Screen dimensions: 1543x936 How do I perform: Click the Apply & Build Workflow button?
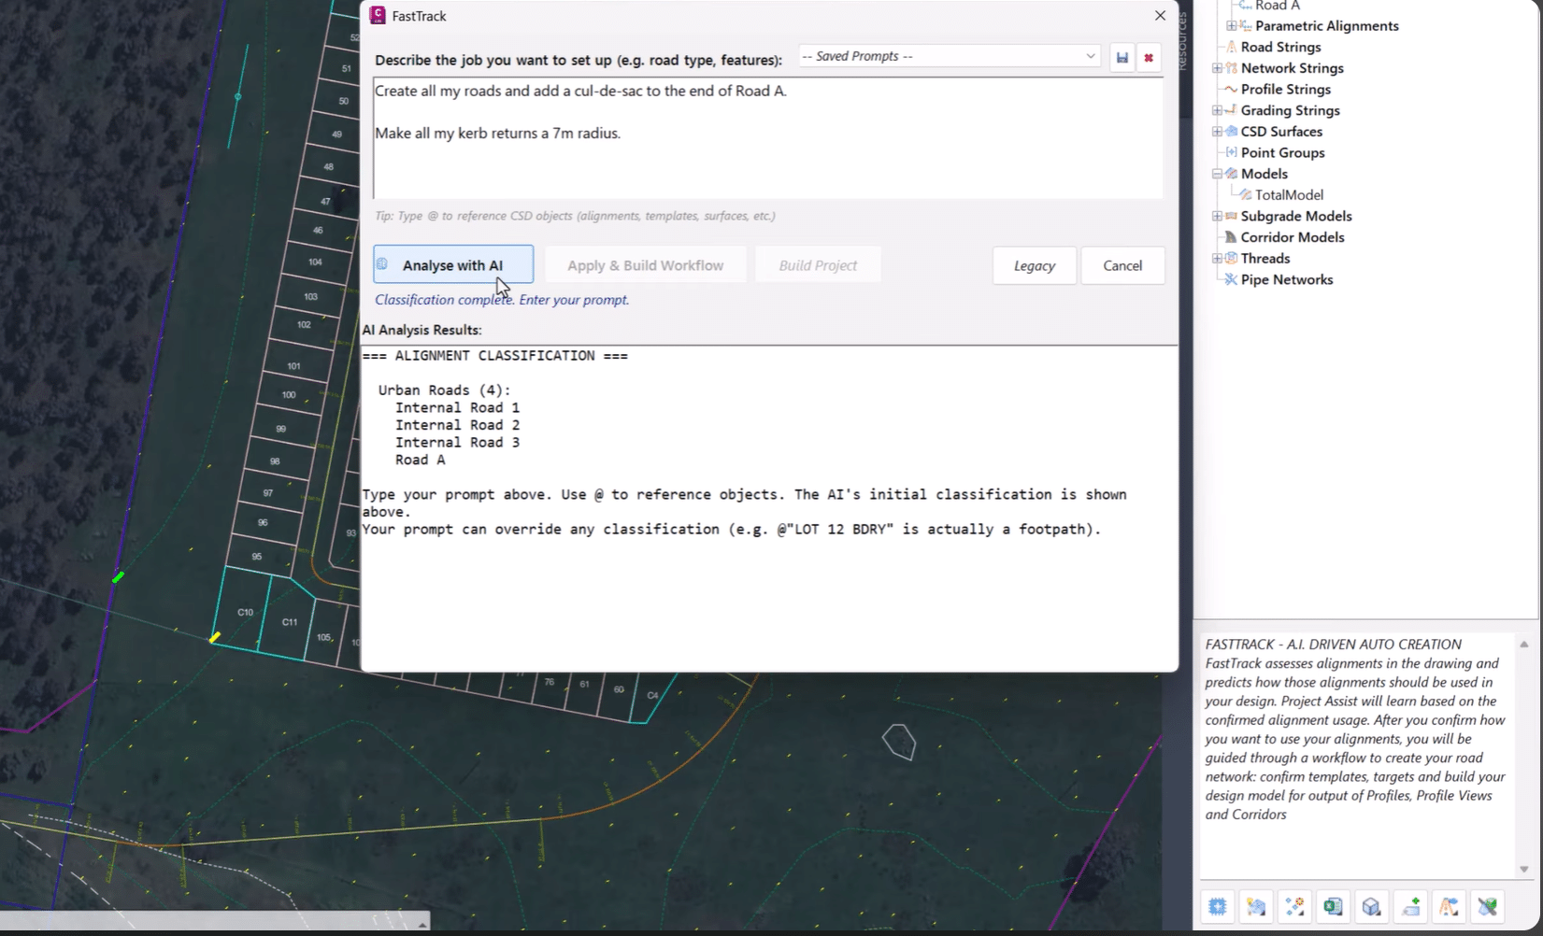click(x=646, y=265)
